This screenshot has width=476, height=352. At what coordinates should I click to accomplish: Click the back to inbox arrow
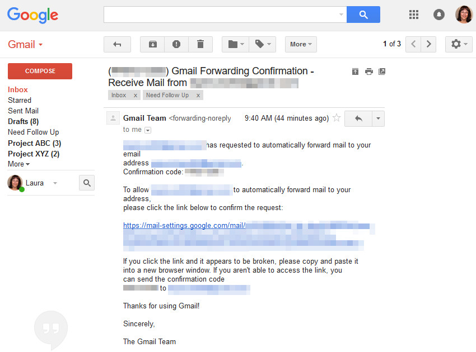tap(117, 44)
